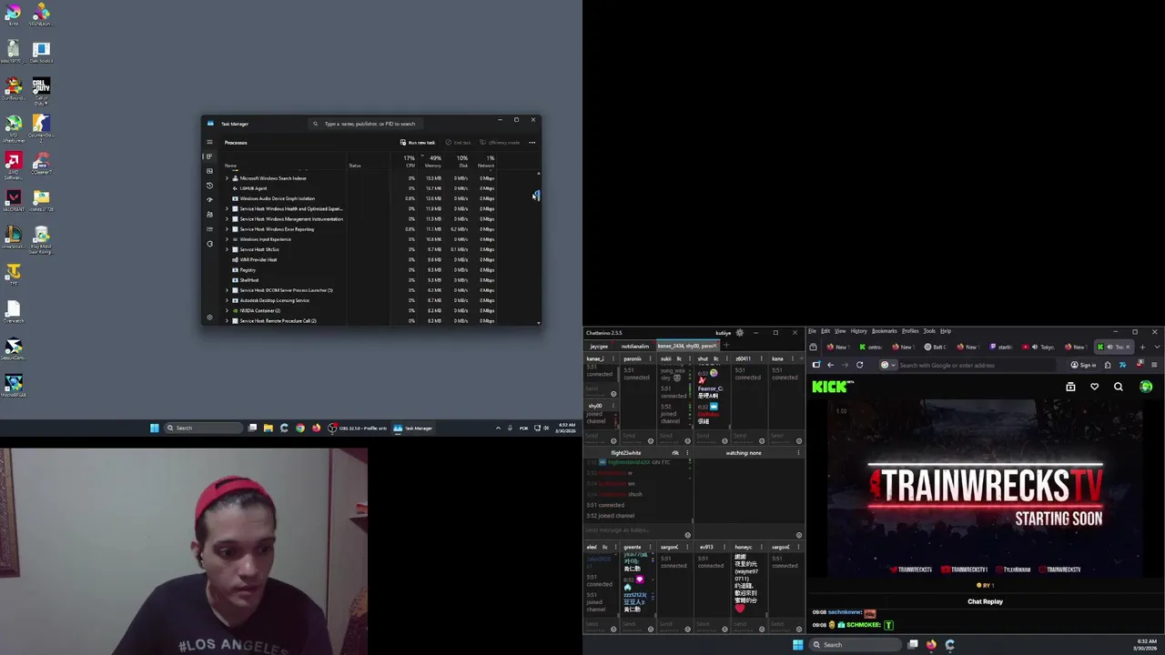The height and width of the screenshot is (655, 1165).
Task: Click End task button in Task Manager
Action: pos(459,143)
